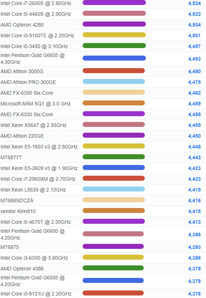Click the 4,396 score
Screen dimensions: 206x298
[194, 235]
